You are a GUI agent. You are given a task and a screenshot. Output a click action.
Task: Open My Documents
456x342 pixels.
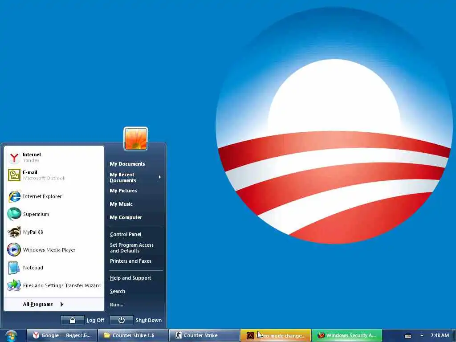(x=127, y=164)
